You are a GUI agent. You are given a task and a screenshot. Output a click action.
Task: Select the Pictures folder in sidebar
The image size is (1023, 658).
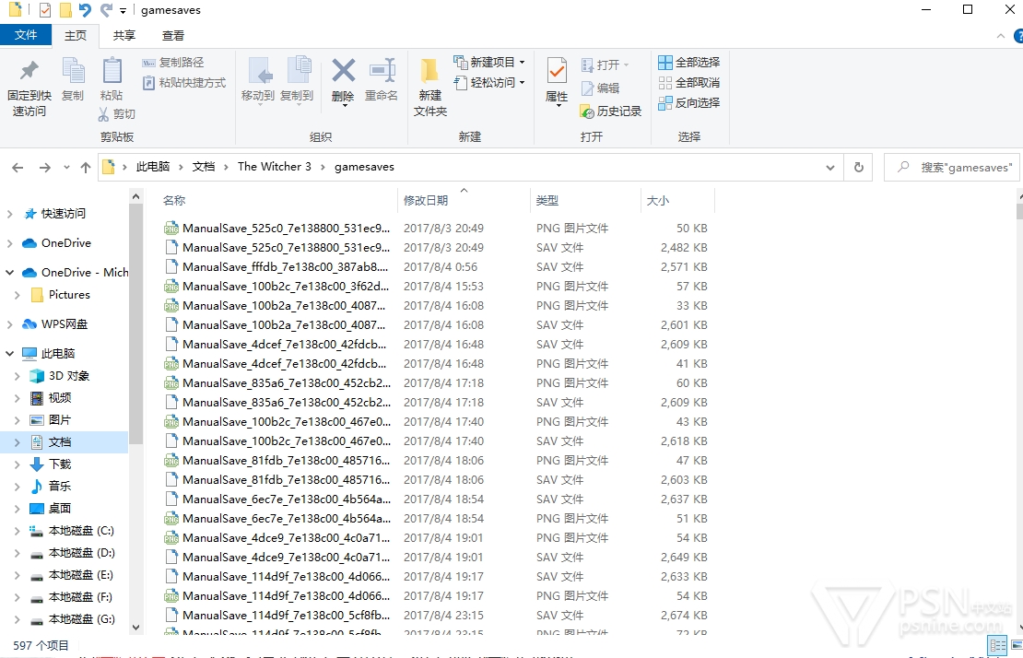[69, 295]
